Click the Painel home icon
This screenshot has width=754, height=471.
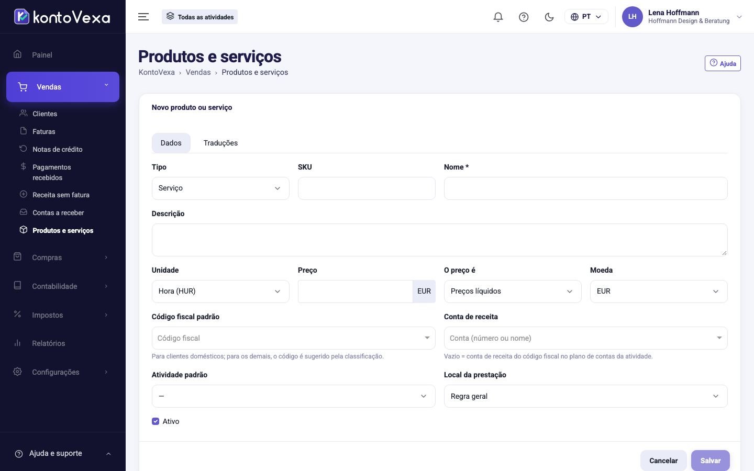click(x=17, y=54)
